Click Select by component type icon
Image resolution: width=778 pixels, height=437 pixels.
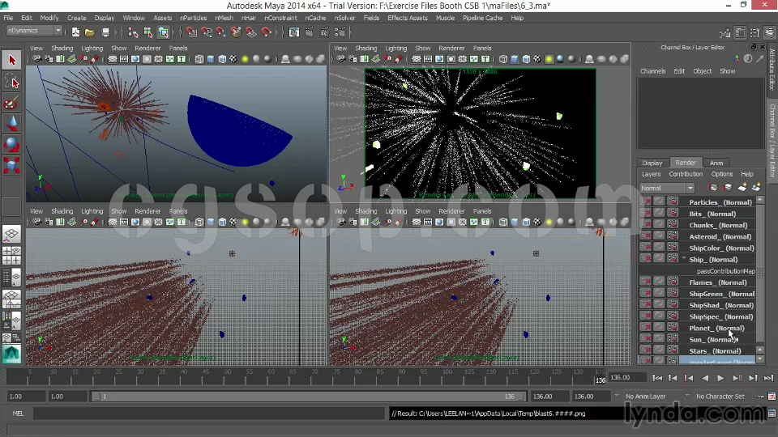coord(163,32)
